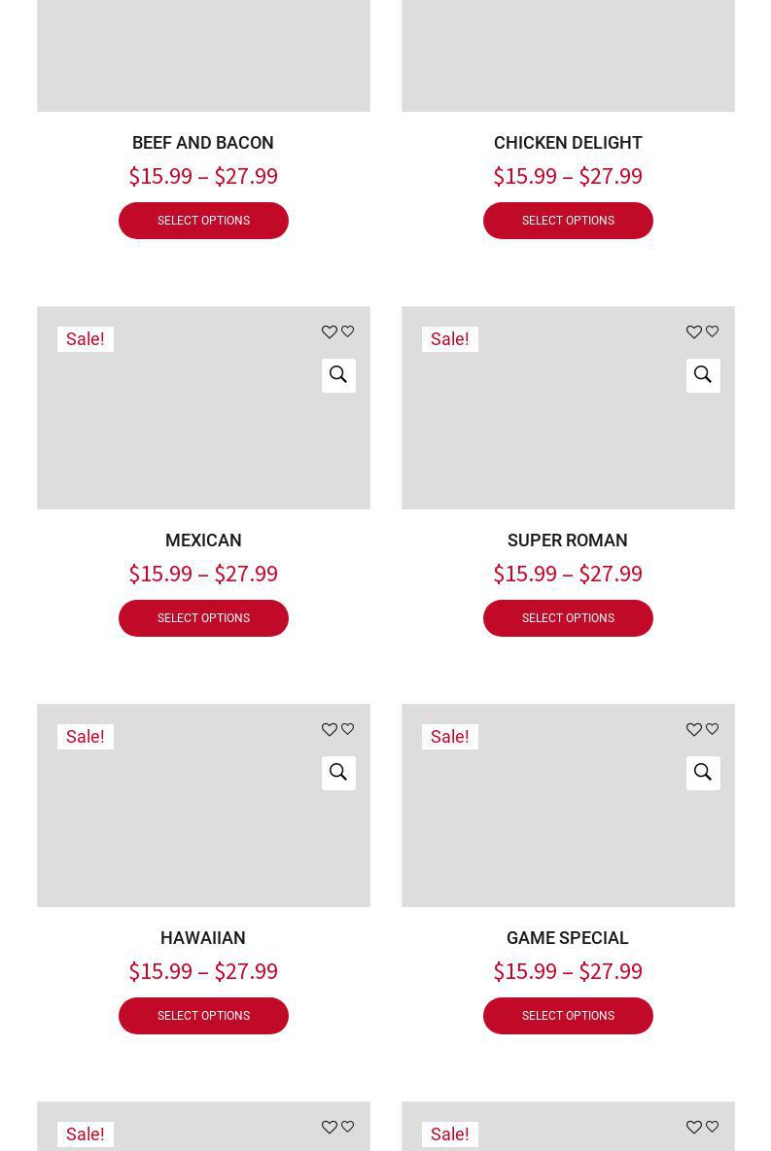Open the Game Special title link
Image resolution: width=771 pixels, height=1151 pixels.
pyautogui.click(x=567, y=938)
